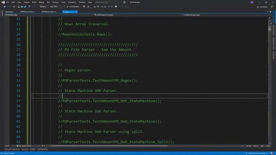Click "// PO File Parser - Sum the Amount."
The width and height of the screenshot is (276, 155).
[x=96, y=50]
